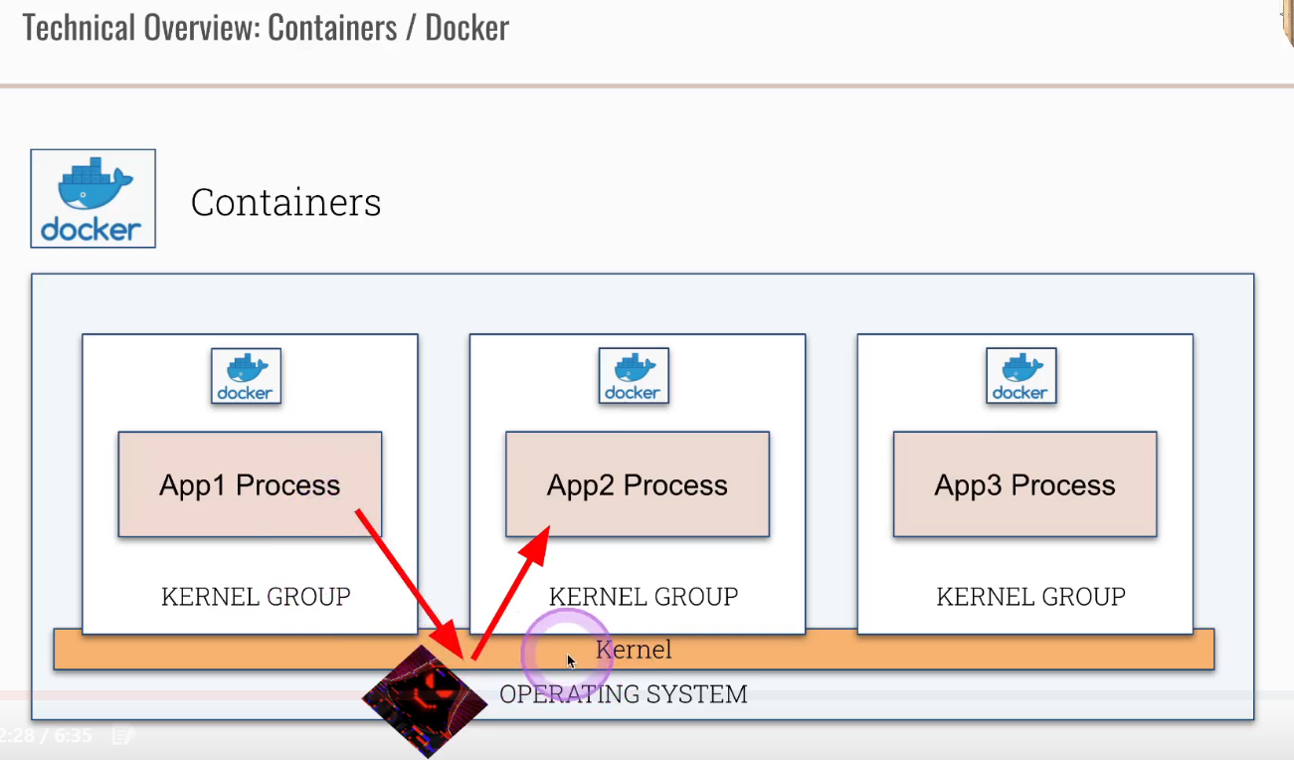The image size is (1294, 760).
Task: Click KERNEL GROUP label under App2 Process
Action: coord(644,597)
